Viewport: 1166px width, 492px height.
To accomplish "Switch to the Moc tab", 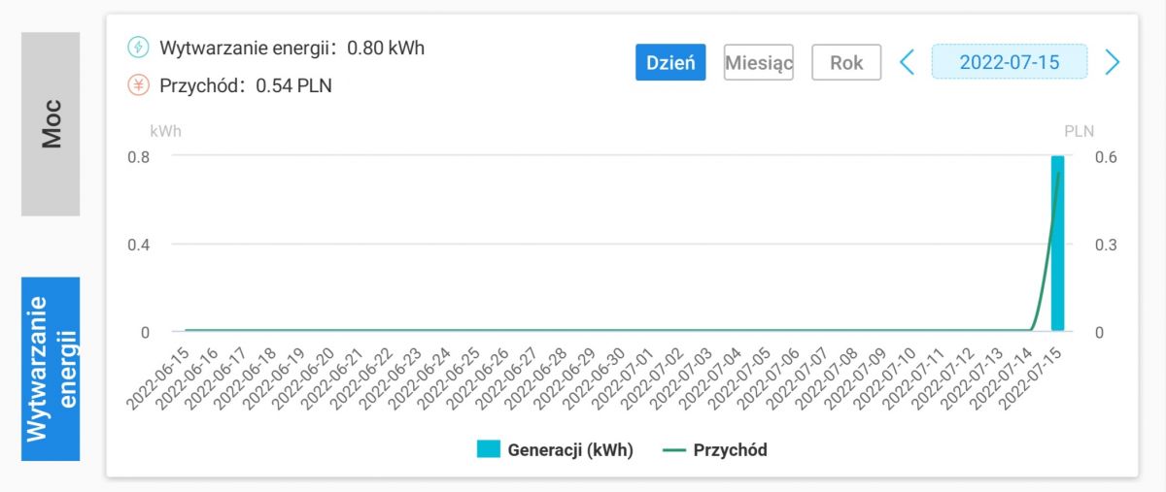I will [51, 123].
